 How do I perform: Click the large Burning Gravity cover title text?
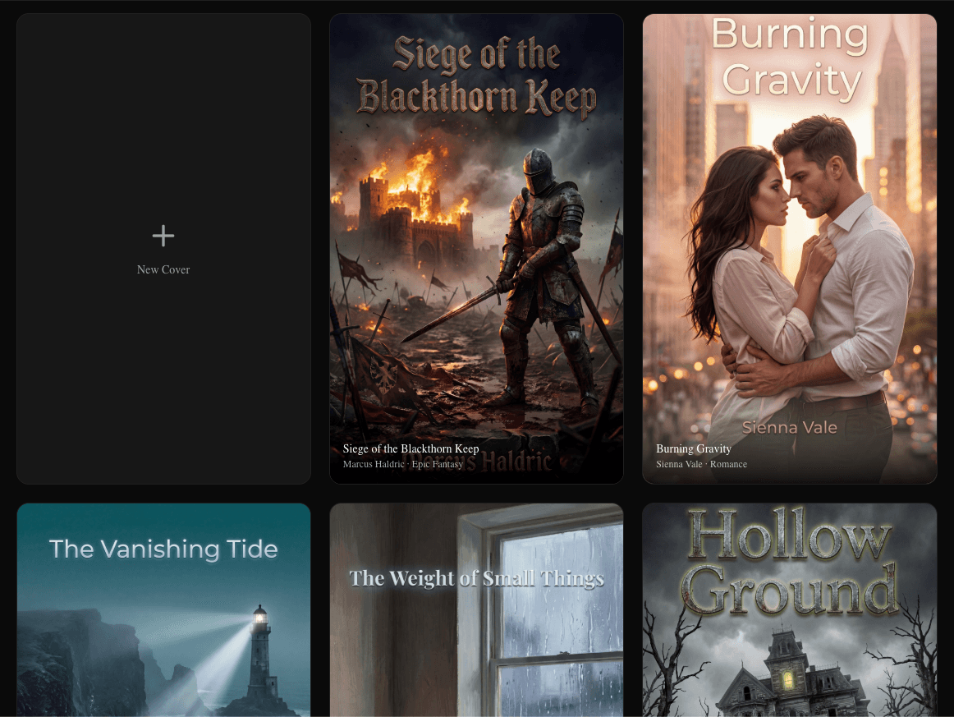click(790, 57)
